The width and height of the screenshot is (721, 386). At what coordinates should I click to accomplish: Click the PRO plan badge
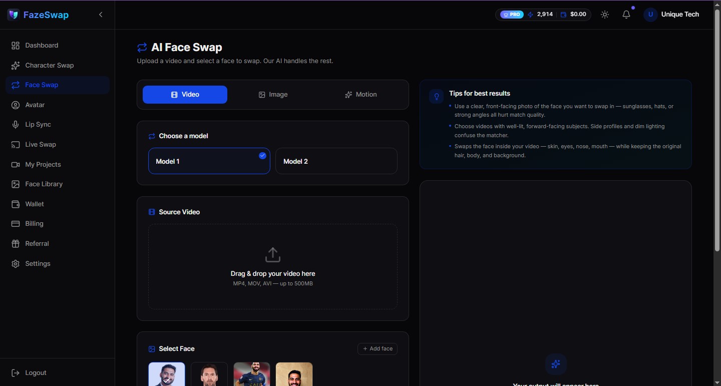point(512,15)
